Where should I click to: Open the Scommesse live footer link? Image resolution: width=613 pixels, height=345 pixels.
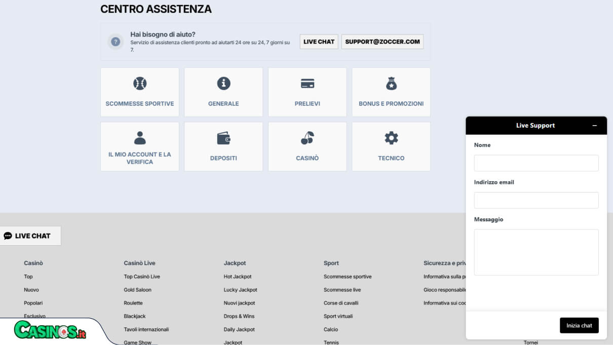coord(342,290)
